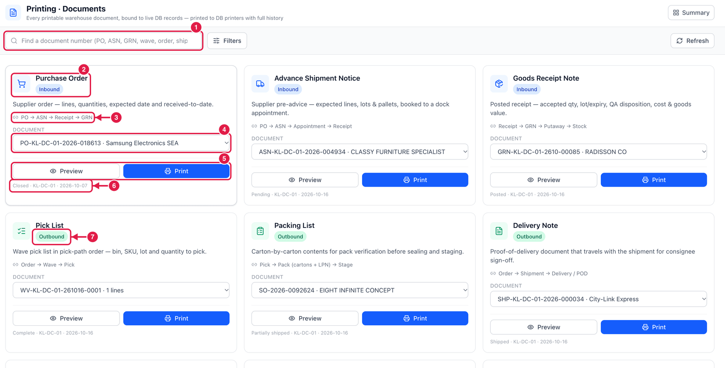The width and height of the screenshot is (725, 368).
Task: Open Filters panel
Action: (x=227, y=41)
